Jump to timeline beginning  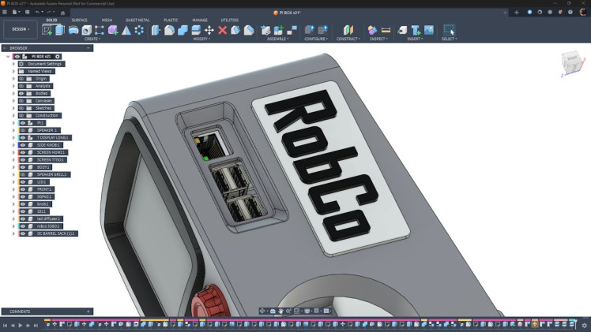click(x=5, y=325)
